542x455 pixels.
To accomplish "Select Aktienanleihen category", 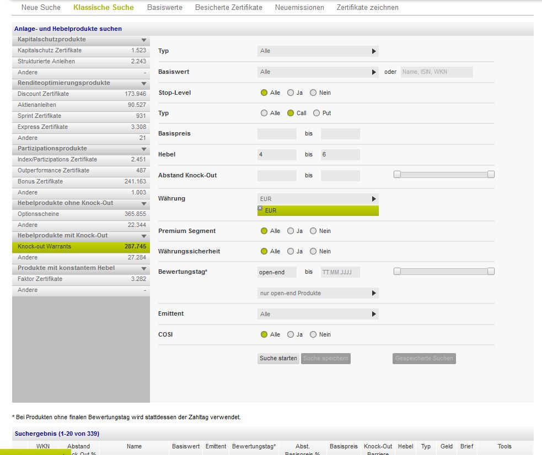I will tap(81, 105).
